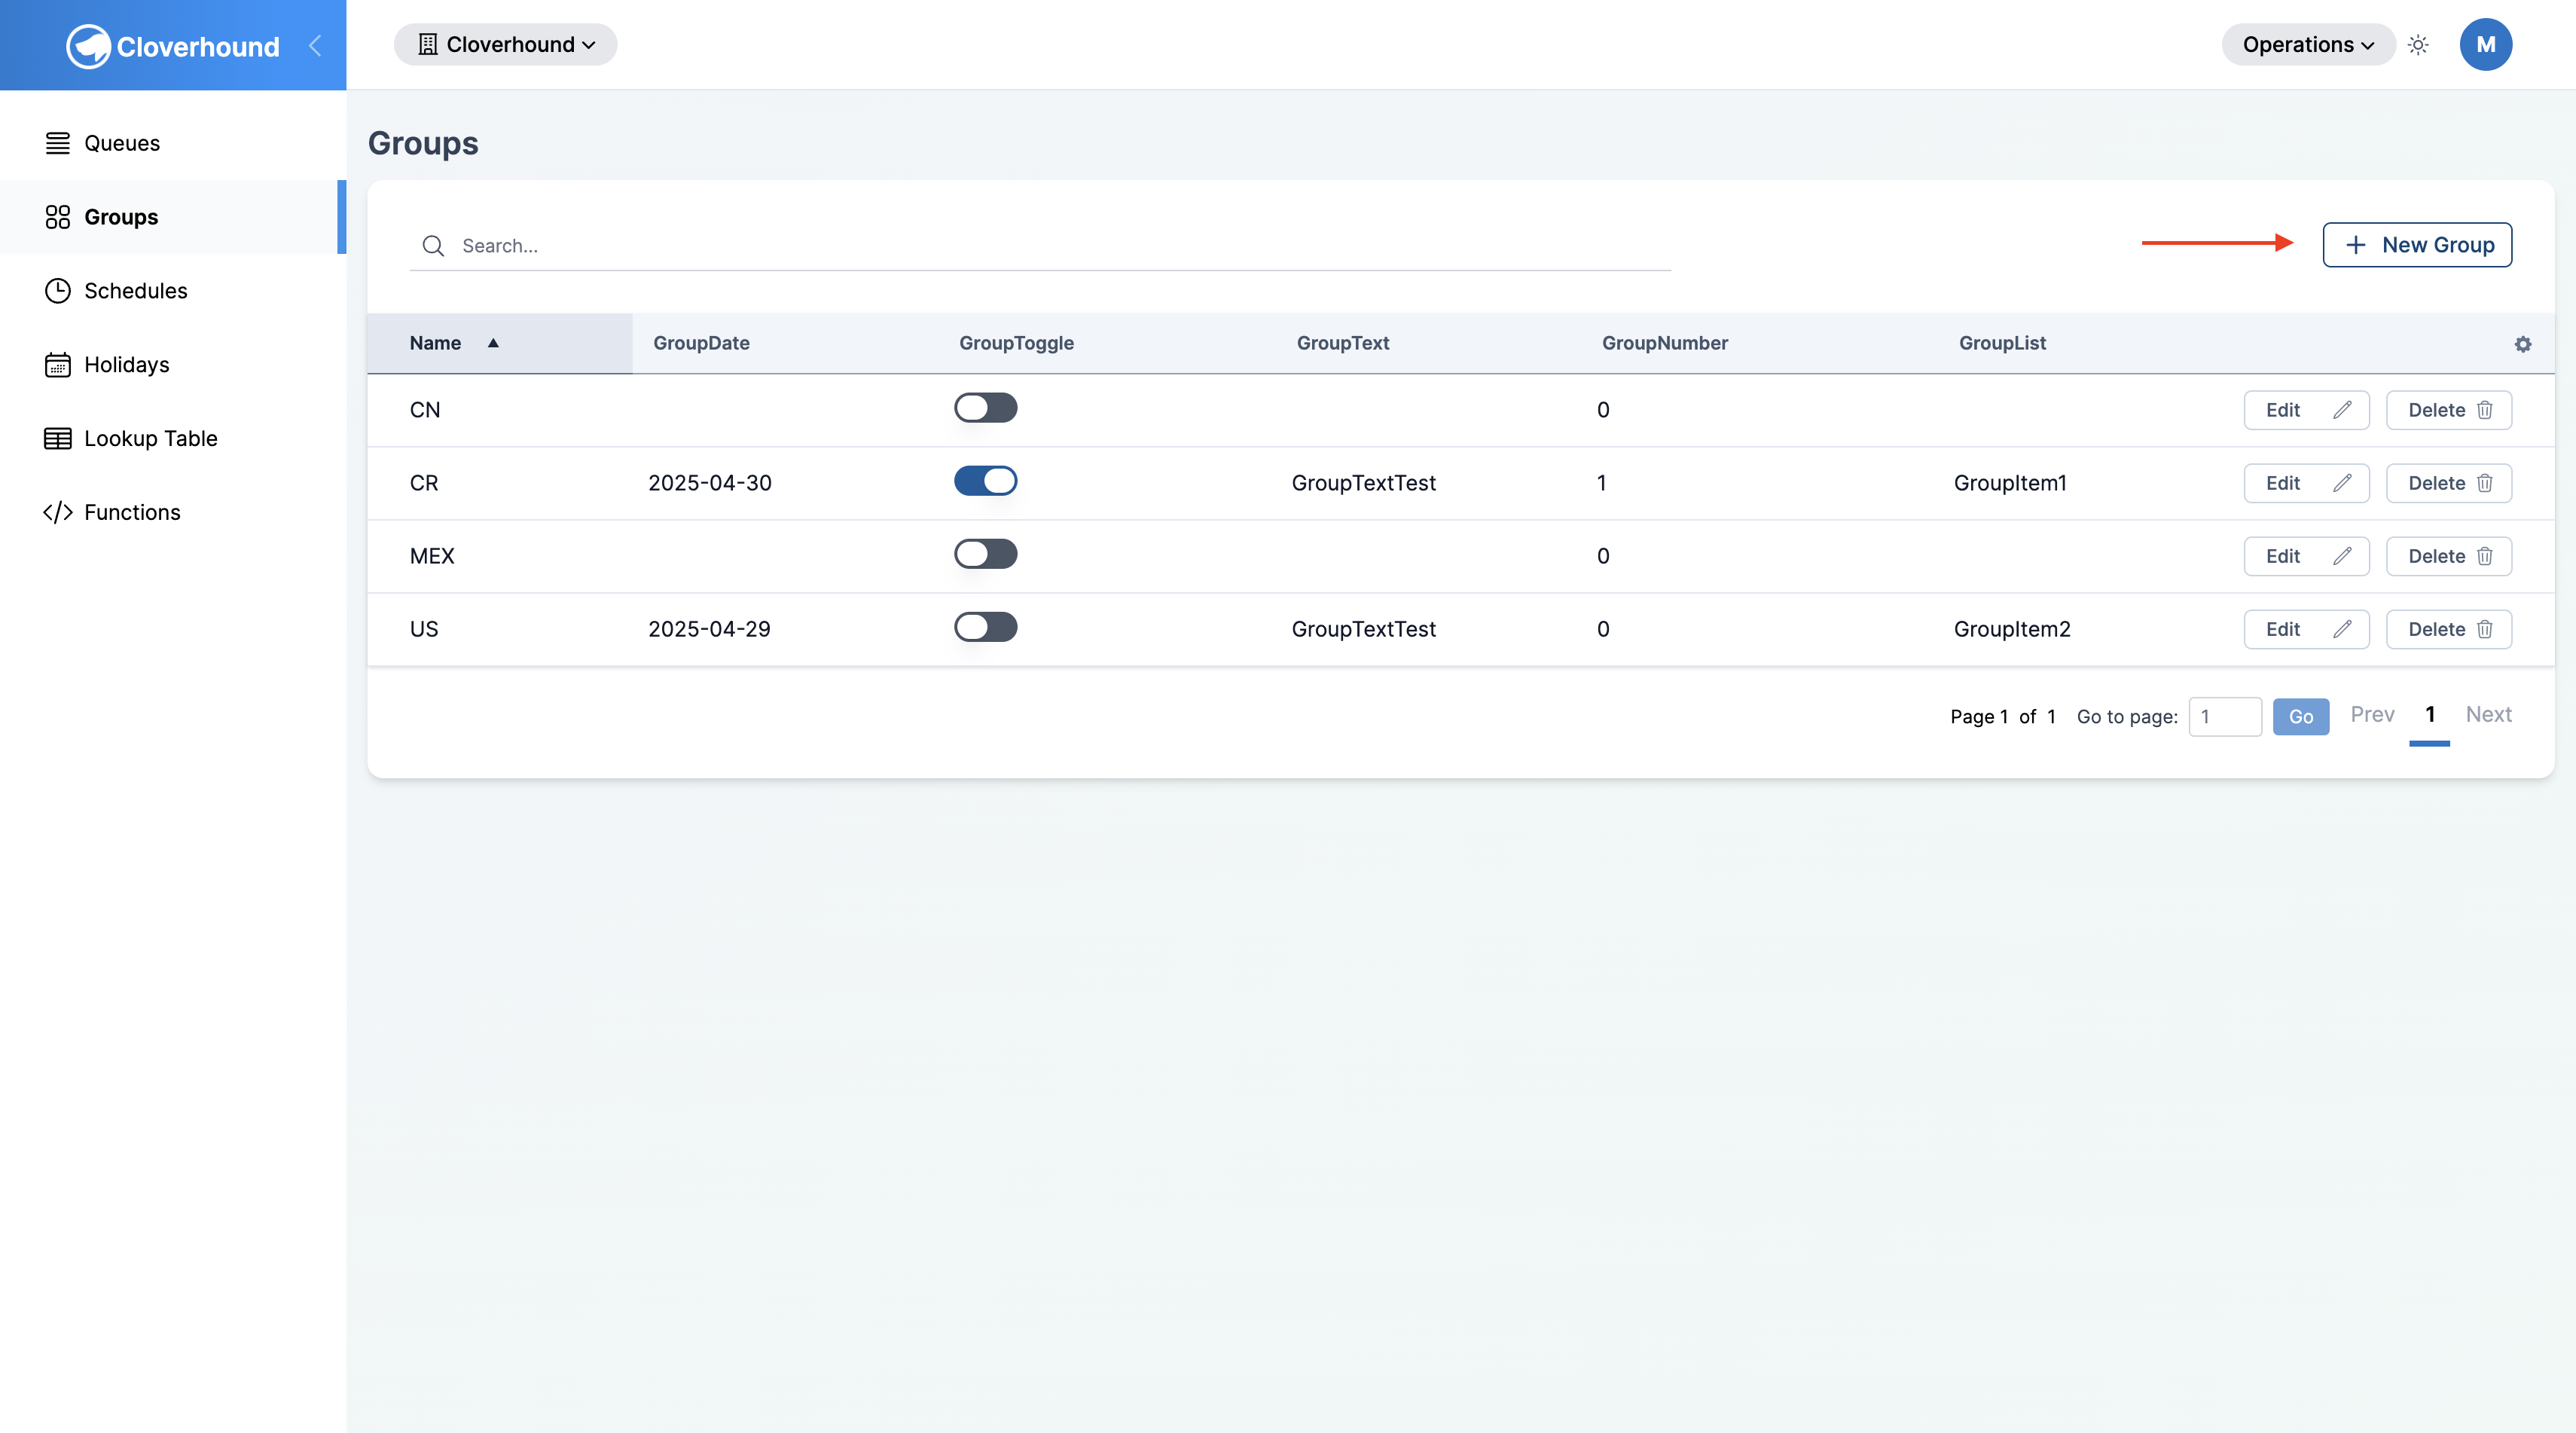
Task: Click the Schedules clock icon
Action: pos(58,291)
